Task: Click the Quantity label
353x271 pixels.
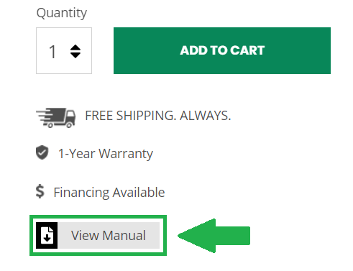Action: point(62,13)
